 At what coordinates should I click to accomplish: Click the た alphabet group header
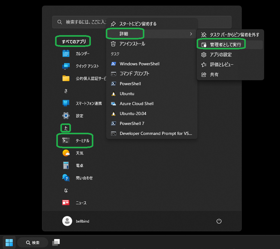(66, 128)
